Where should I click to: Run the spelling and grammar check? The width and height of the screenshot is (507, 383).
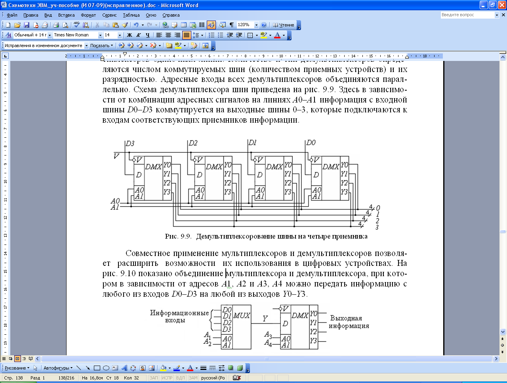coord(76,25)
